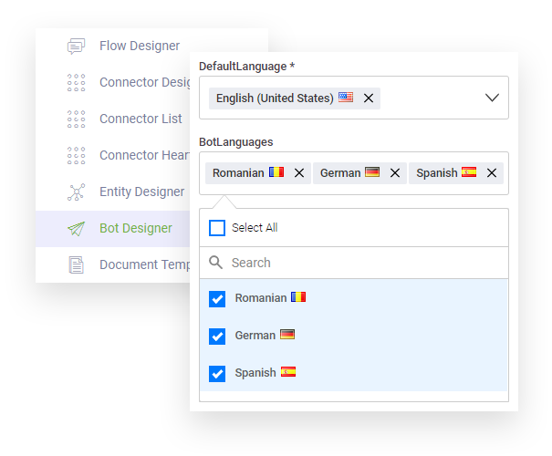
Task: Click the DefaultLanguage field label
Action: 246,67
